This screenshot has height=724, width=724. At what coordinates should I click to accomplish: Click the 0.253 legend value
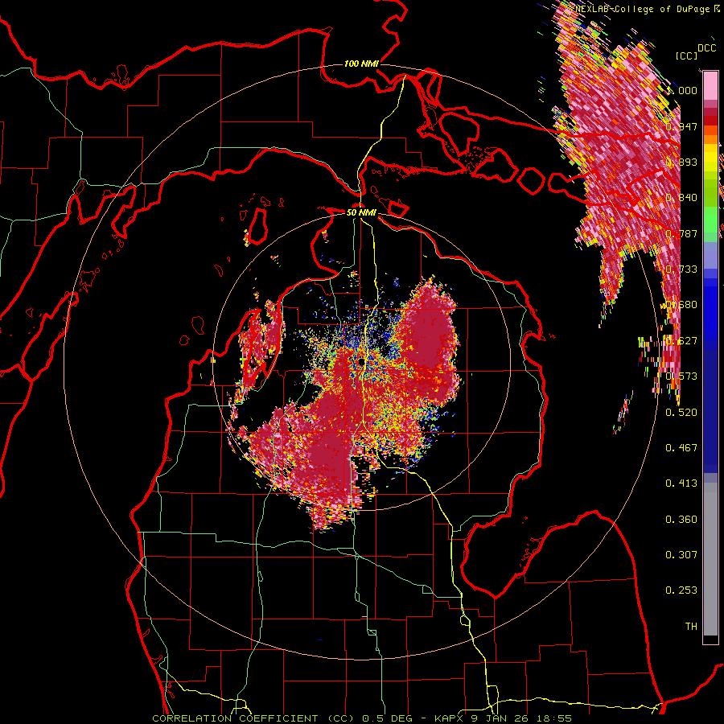pyautogui.click(x=681, y=590)
